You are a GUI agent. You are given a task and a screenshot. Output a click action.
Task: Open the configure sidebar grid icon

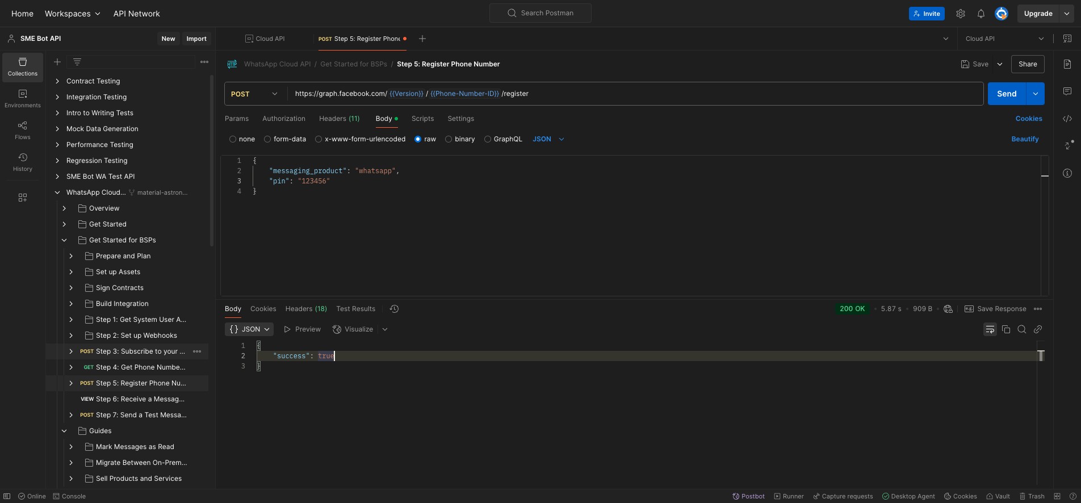coord(23,198)
